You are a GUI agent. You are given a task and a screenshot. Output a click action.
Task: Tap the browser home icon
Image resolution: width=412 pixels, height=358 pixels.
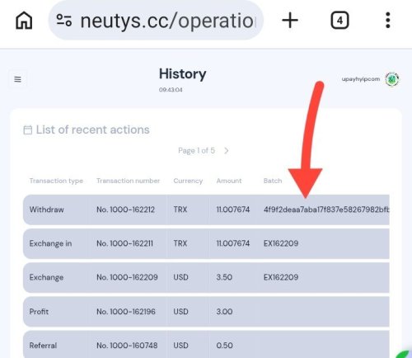point(24,21)
